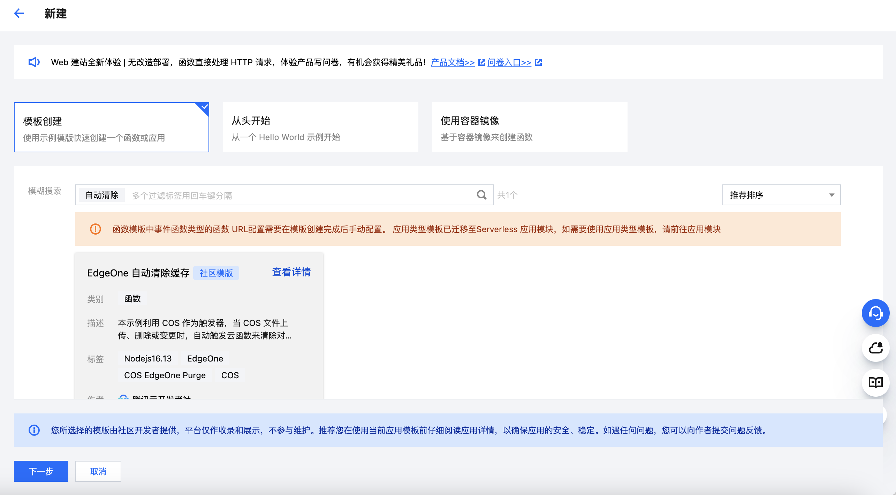Viewport: 896px width, 495px height.
Task: Open the 产品文档 link
Action: [x=453, y=62]
